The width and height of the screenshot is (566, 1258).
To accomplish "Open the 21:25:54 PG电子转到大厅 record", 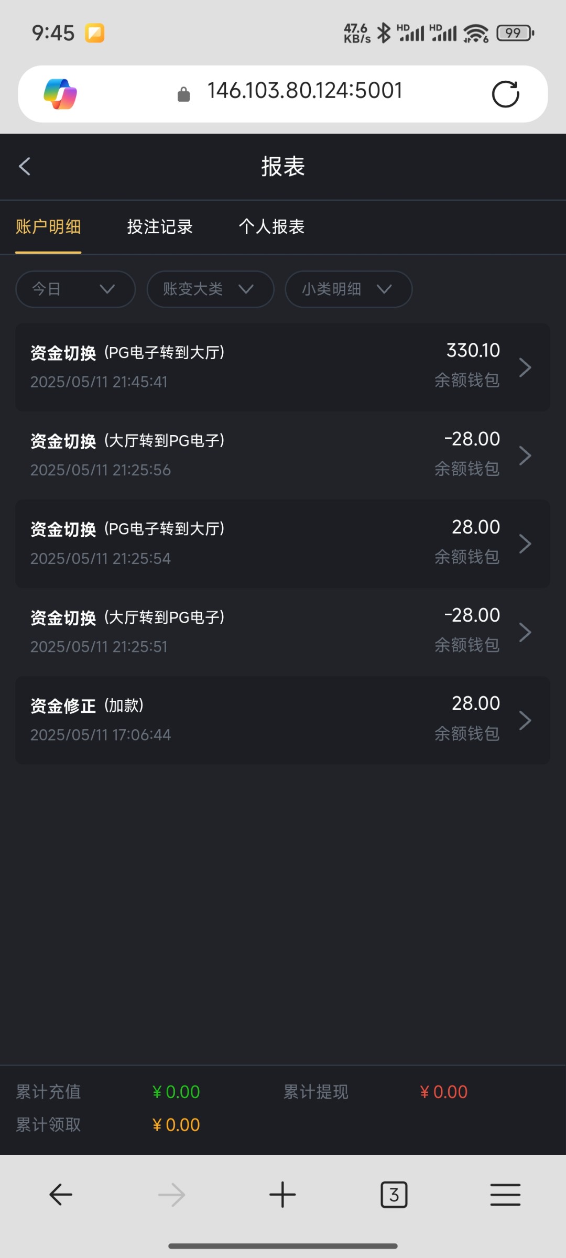I will point(282,544).
